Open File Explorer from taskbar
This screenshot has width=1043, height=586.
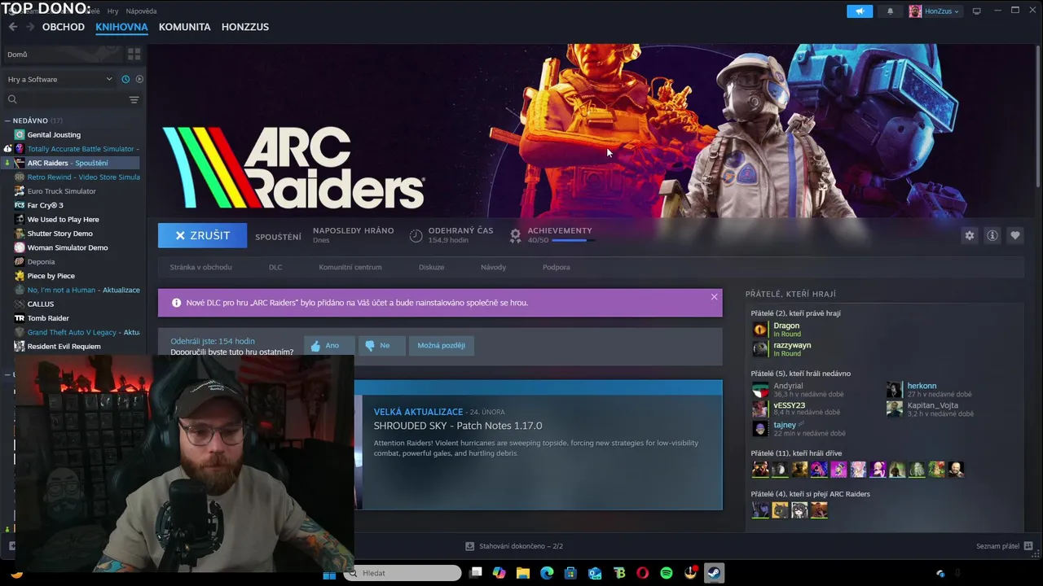[523, 573]
